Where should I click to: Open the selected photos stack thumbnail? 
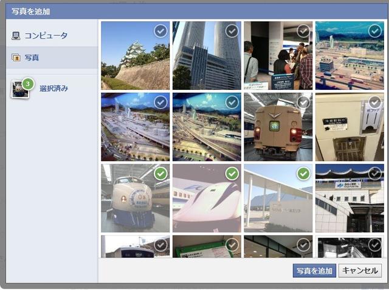point(20,89)
